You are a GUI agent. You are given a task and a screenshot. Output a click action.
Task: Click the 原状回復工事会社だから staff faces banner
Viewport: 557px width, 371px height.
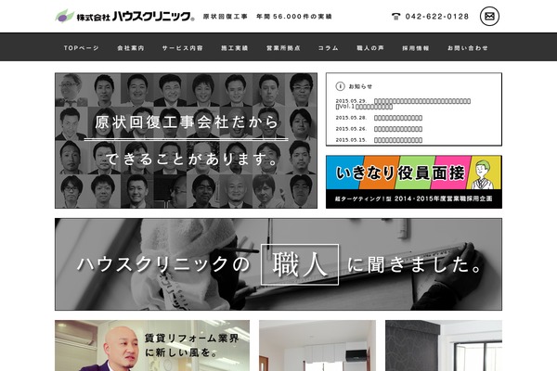[187, 141]
